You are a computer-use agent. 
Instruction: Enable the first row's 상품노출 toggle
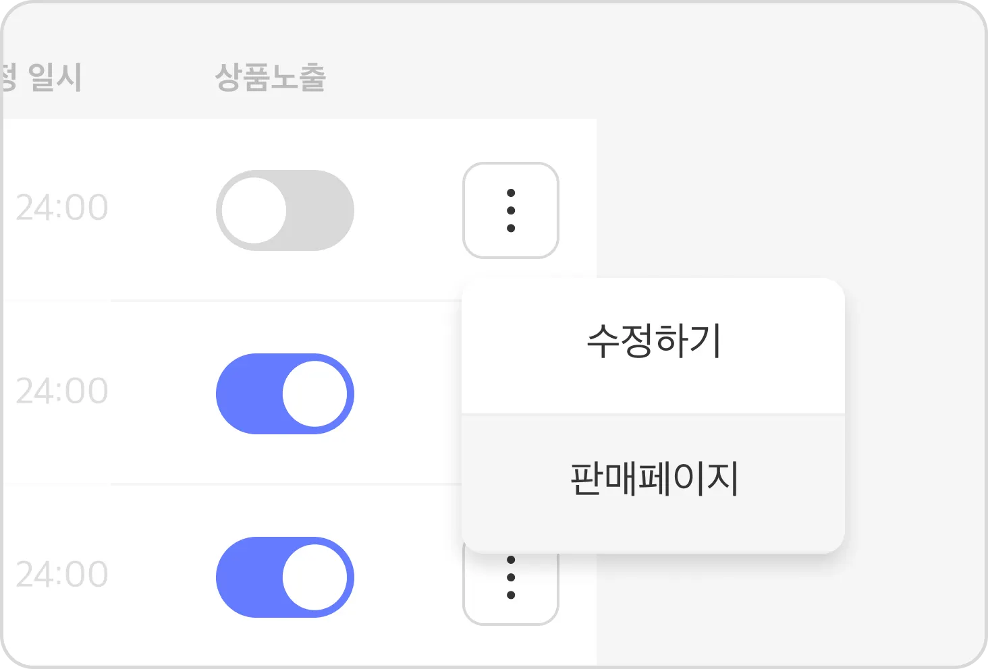(285, 210)
